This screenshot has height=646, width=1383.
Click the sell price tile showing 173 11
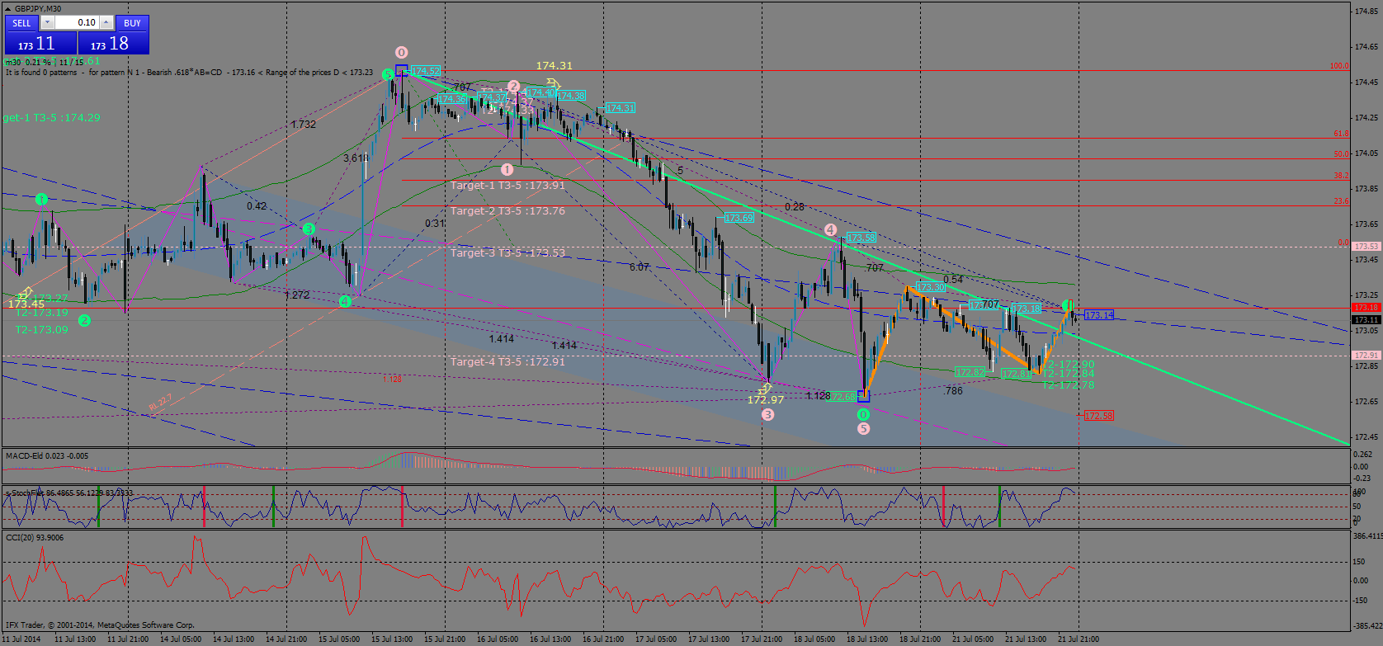click(40, 44)
